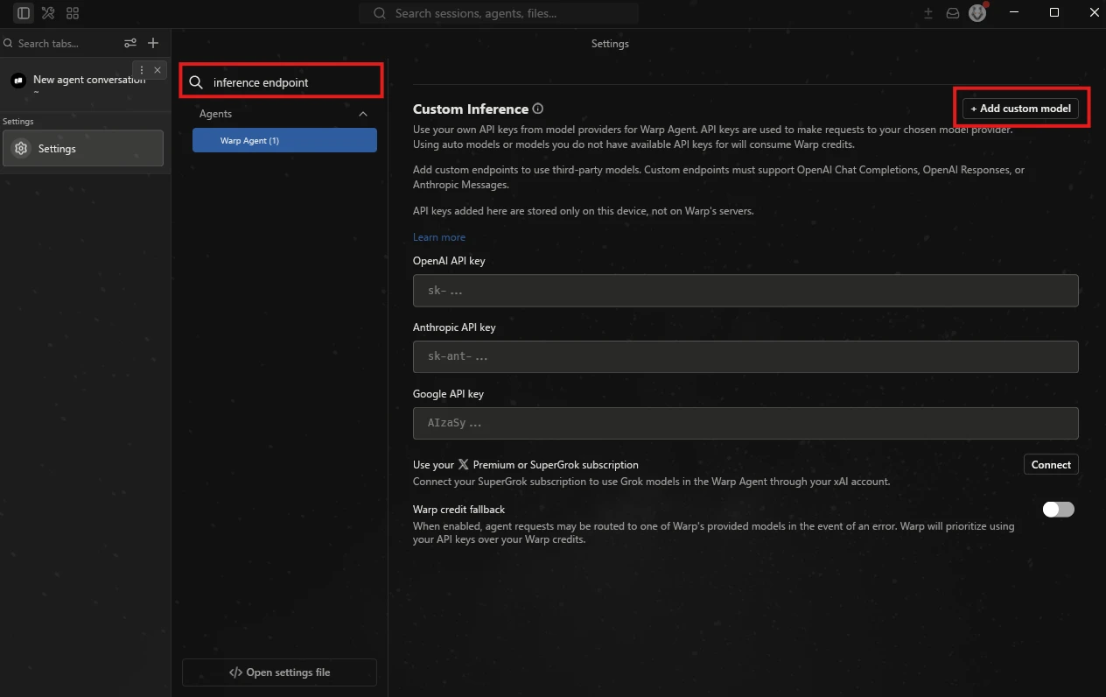Click the Settings title at top
This screenshot has width=1106, height=697.
(610, 44)
